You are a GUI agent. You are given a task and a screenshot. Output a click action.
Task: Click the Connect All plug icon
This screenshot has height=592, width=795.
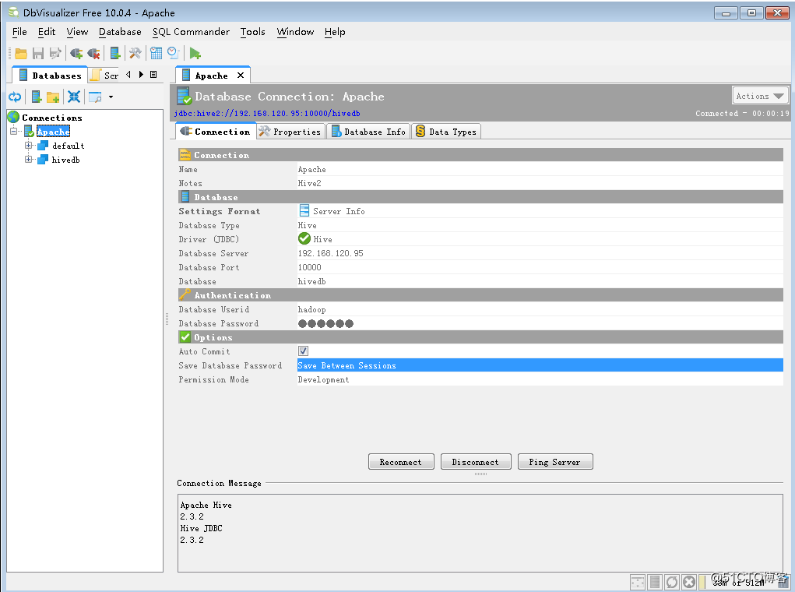click(x=76, y=53)
